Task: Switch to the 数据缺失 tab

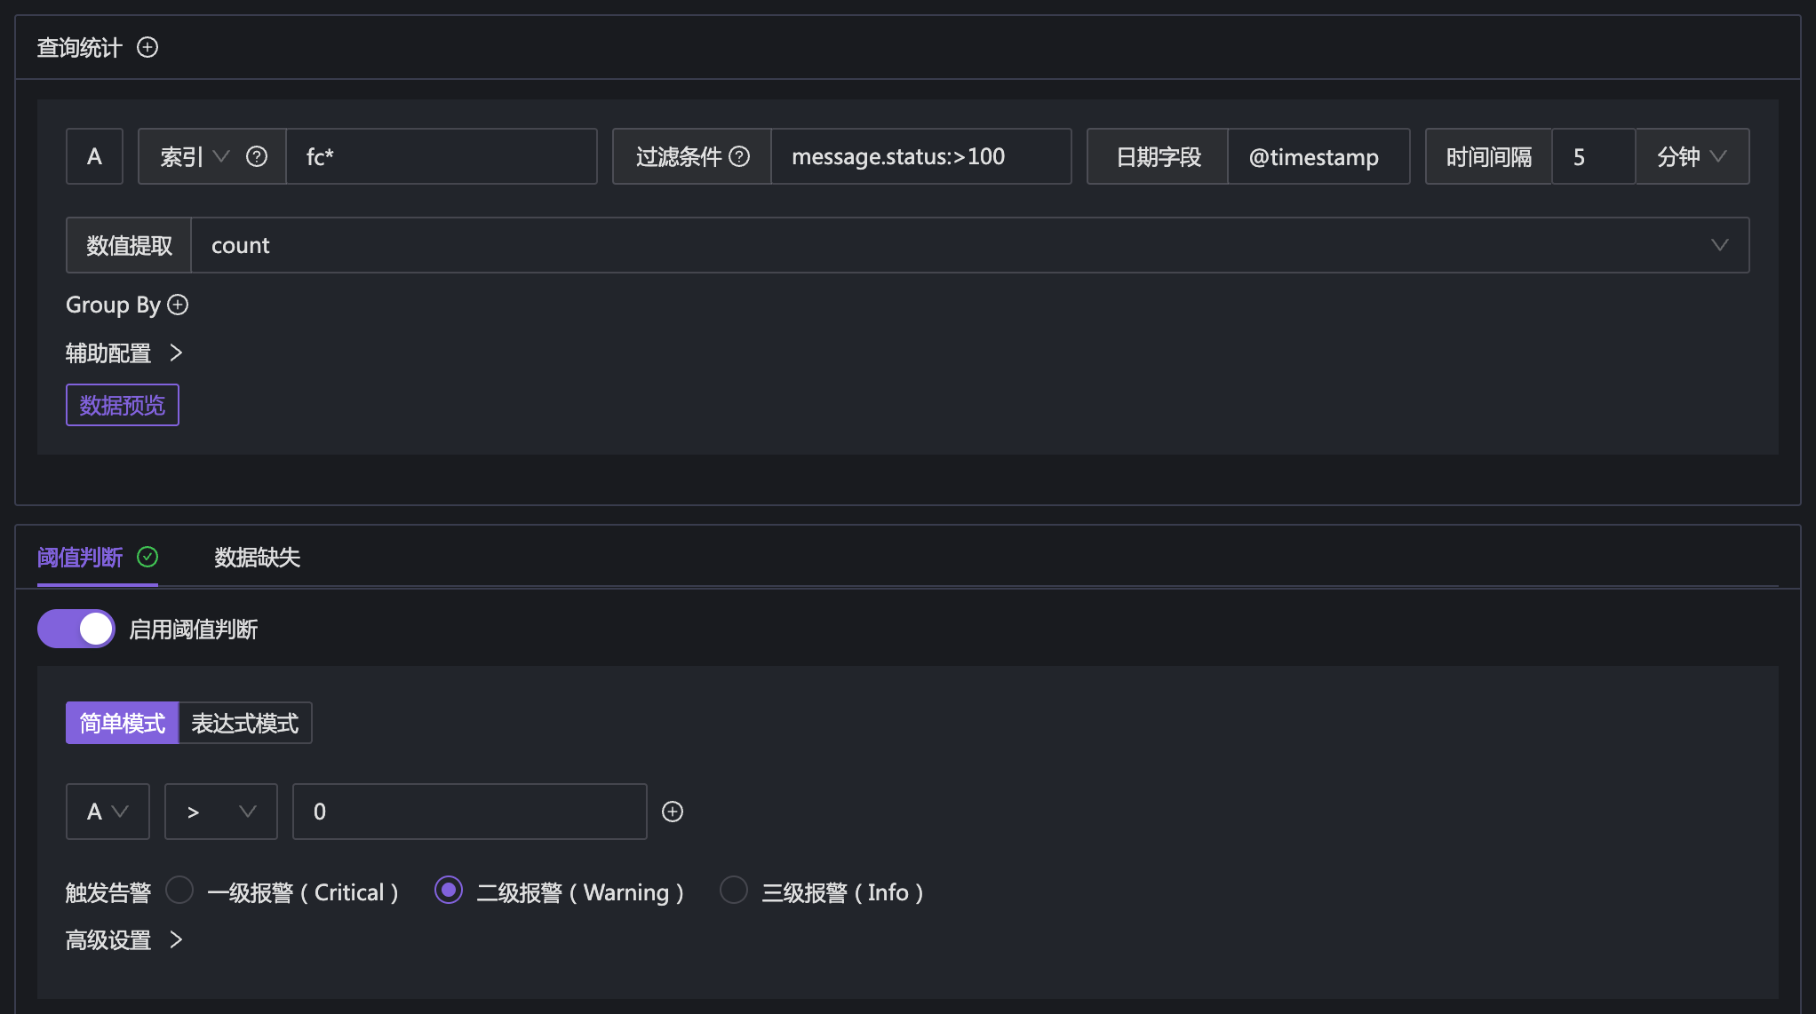Action: coord(258,558)
